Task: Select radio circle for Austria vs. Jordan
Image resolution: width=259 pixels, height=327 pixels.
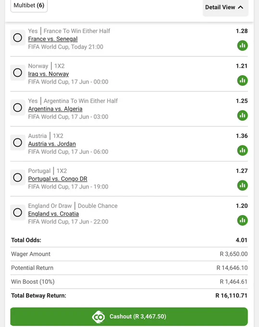Action: coord(18,143)
